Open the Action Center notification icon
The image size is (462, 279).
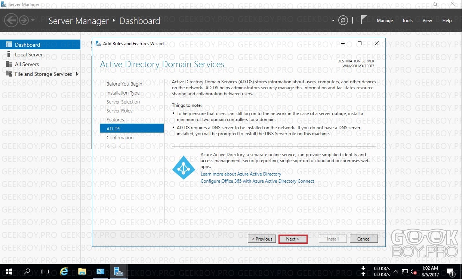tap(450, 272)
